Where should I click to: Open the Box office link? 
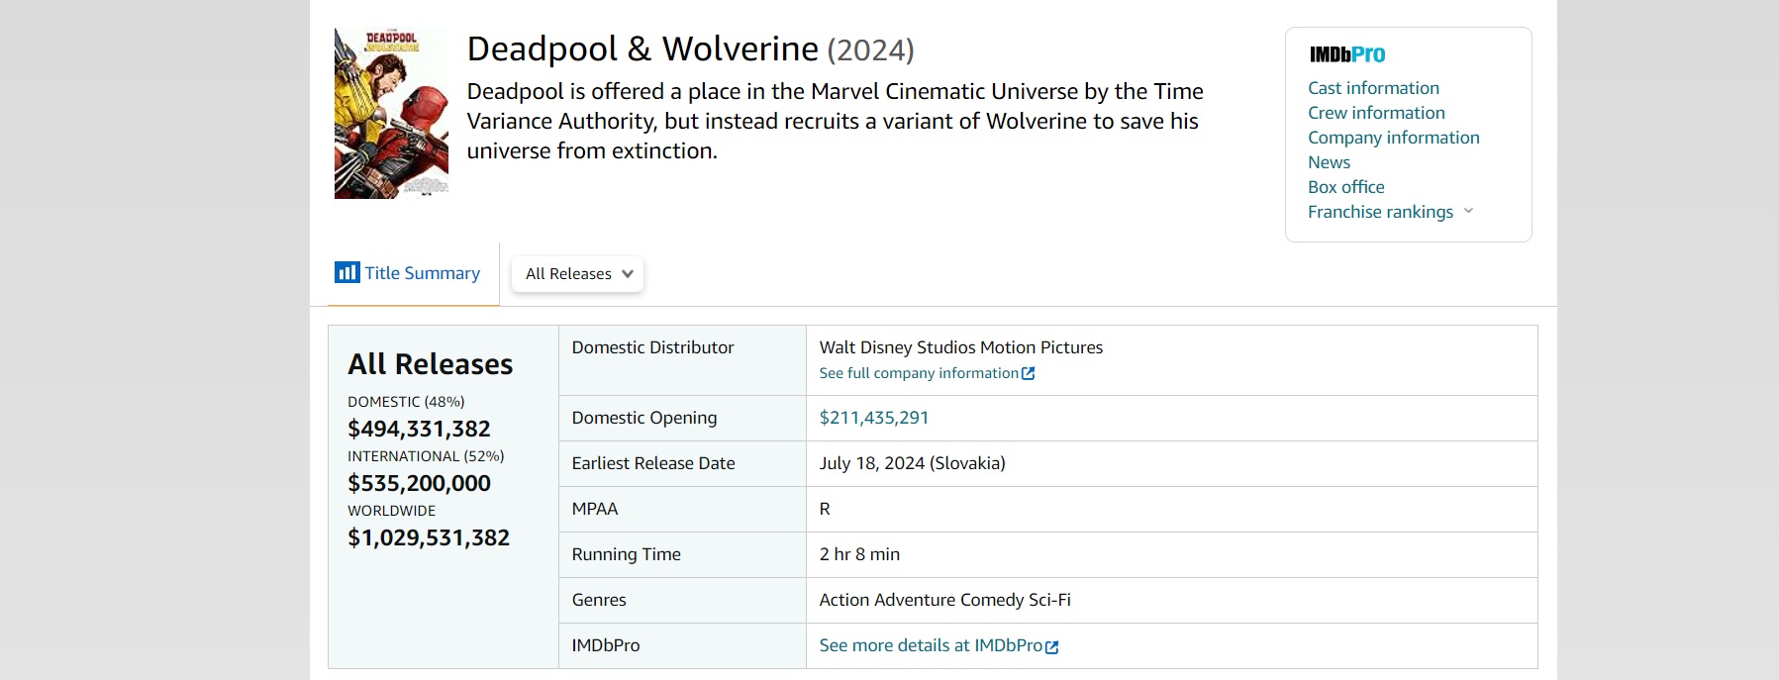[x=1345, y=187]
